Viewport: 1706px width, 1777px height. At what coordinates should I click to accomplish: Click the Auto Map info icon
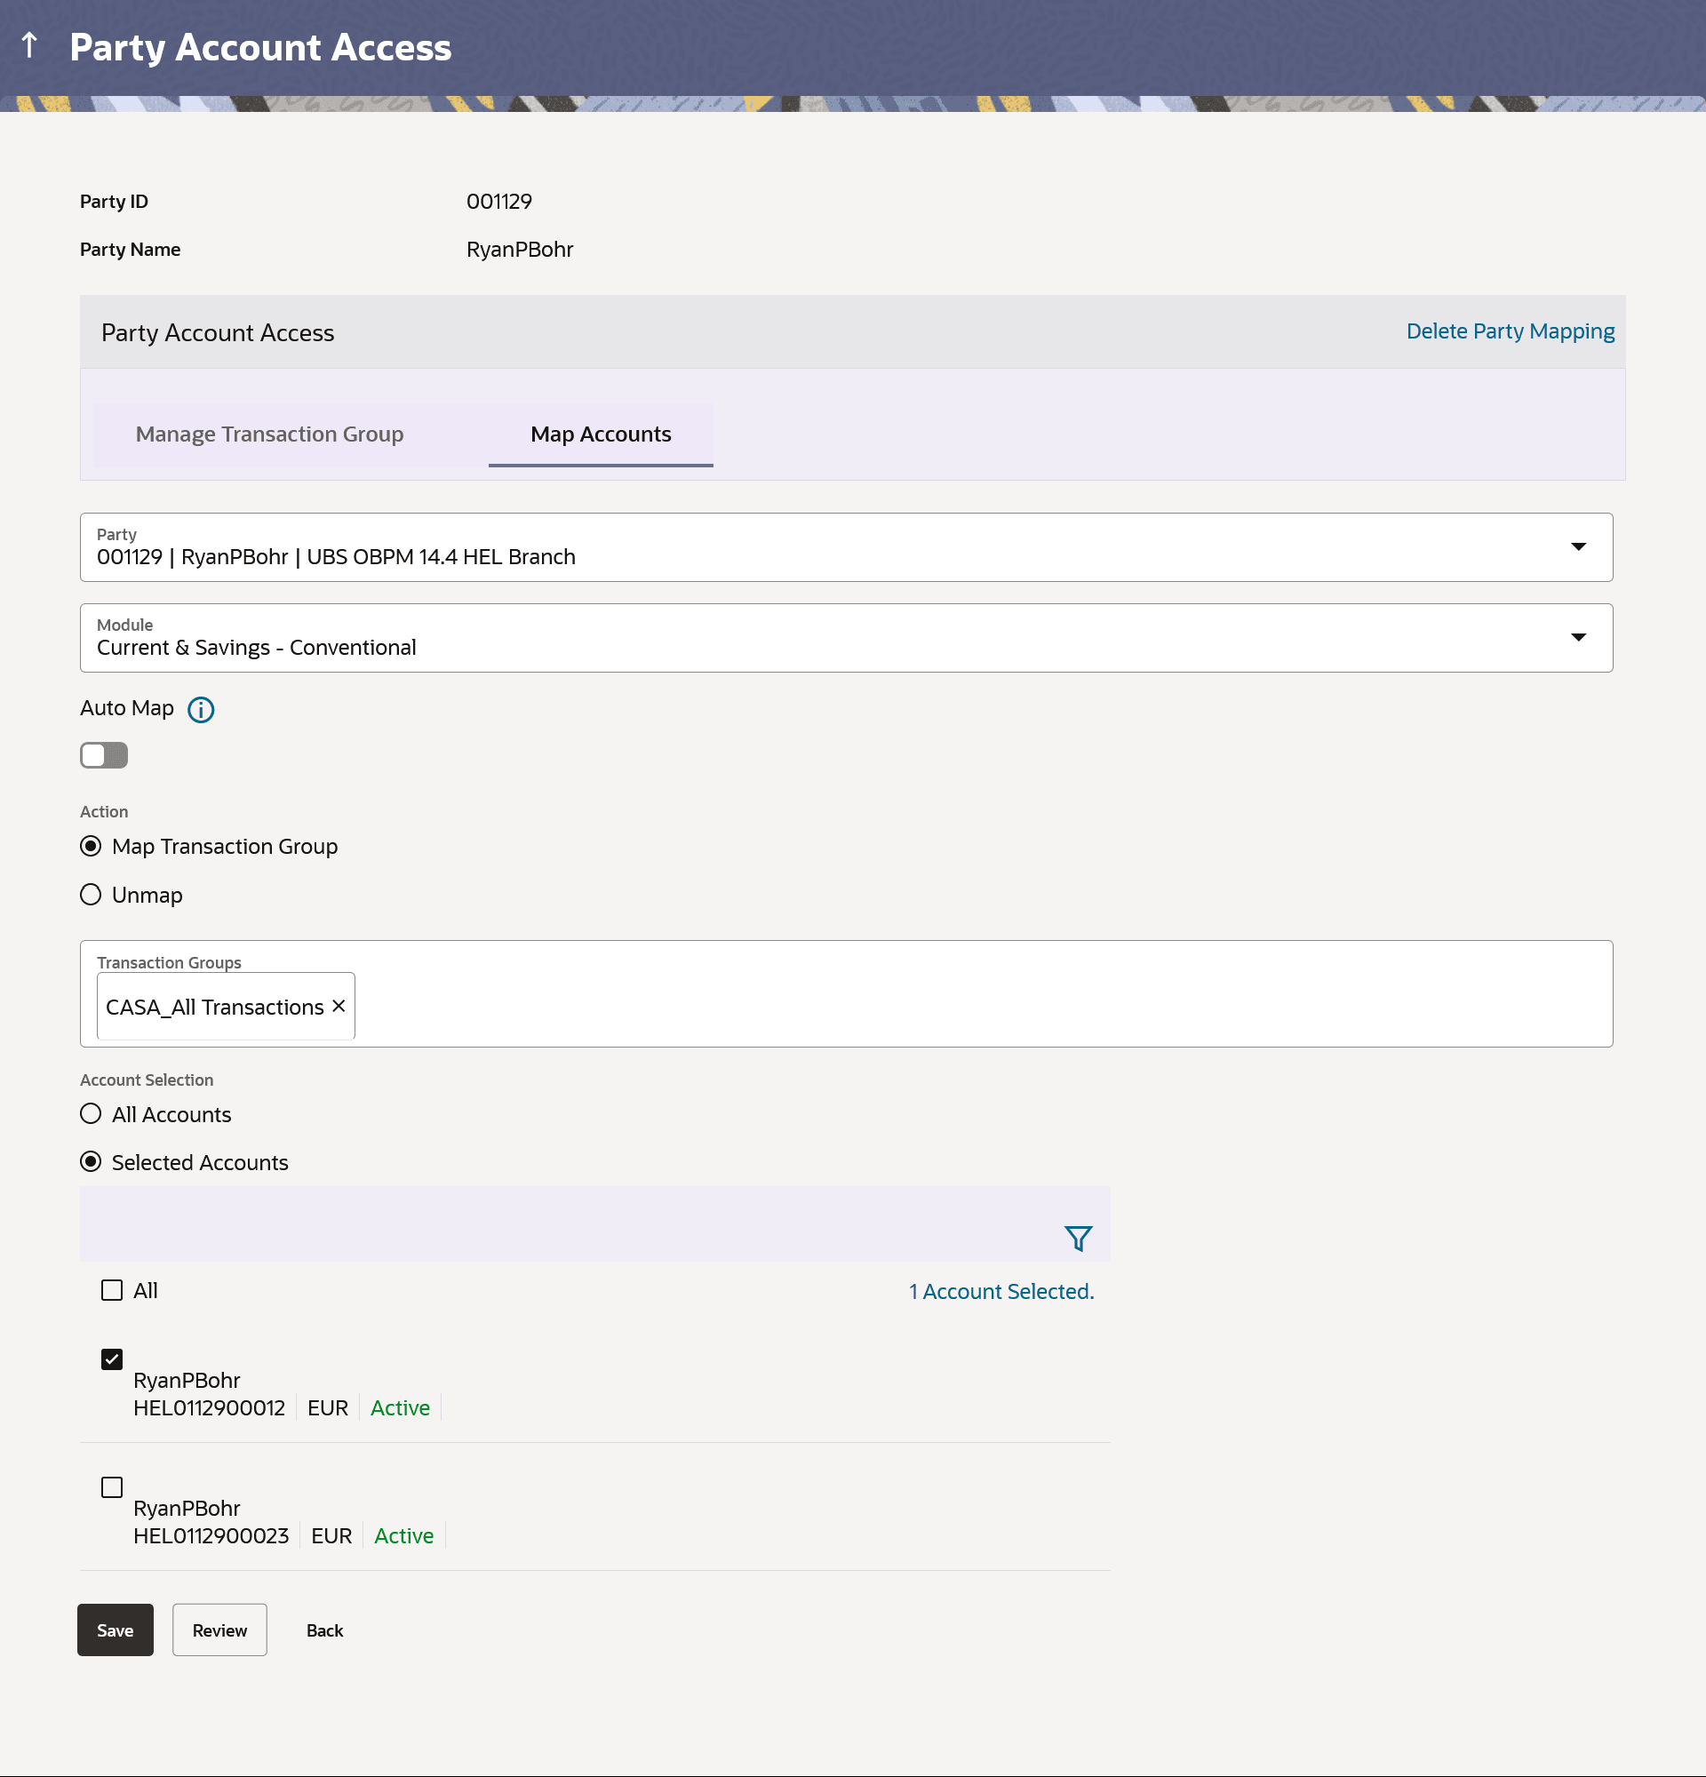tap(200, 710)
